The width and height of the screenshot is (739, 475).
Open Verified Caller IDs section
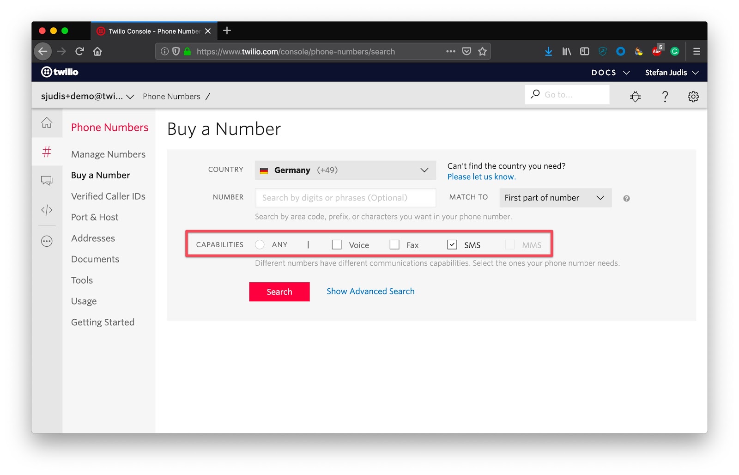pyautogui.click(x=108, y=196)
